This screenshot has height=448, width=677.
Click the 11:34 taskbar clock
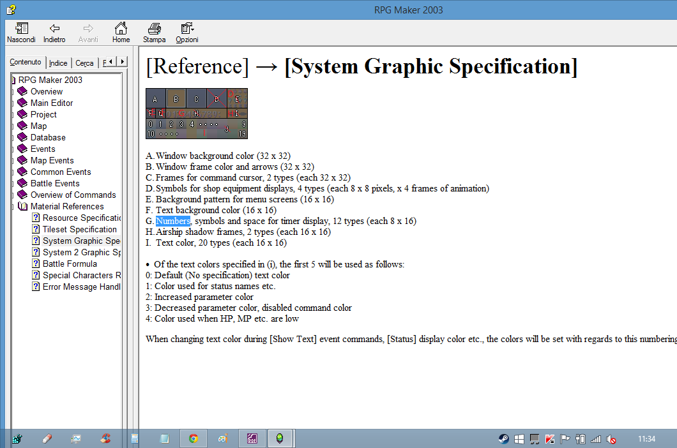coord(646,439)
